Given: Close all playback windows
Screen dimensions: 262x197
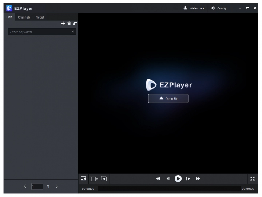Looking at the screenshot, I should pos(104,178).
